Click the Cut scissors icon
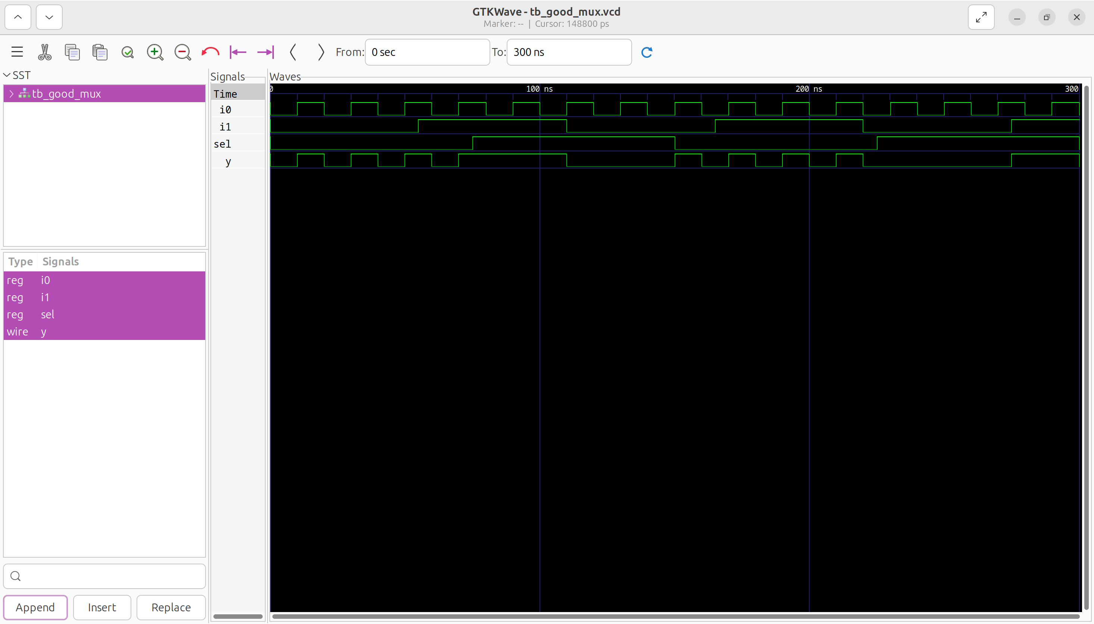 [x=45, y=52]
